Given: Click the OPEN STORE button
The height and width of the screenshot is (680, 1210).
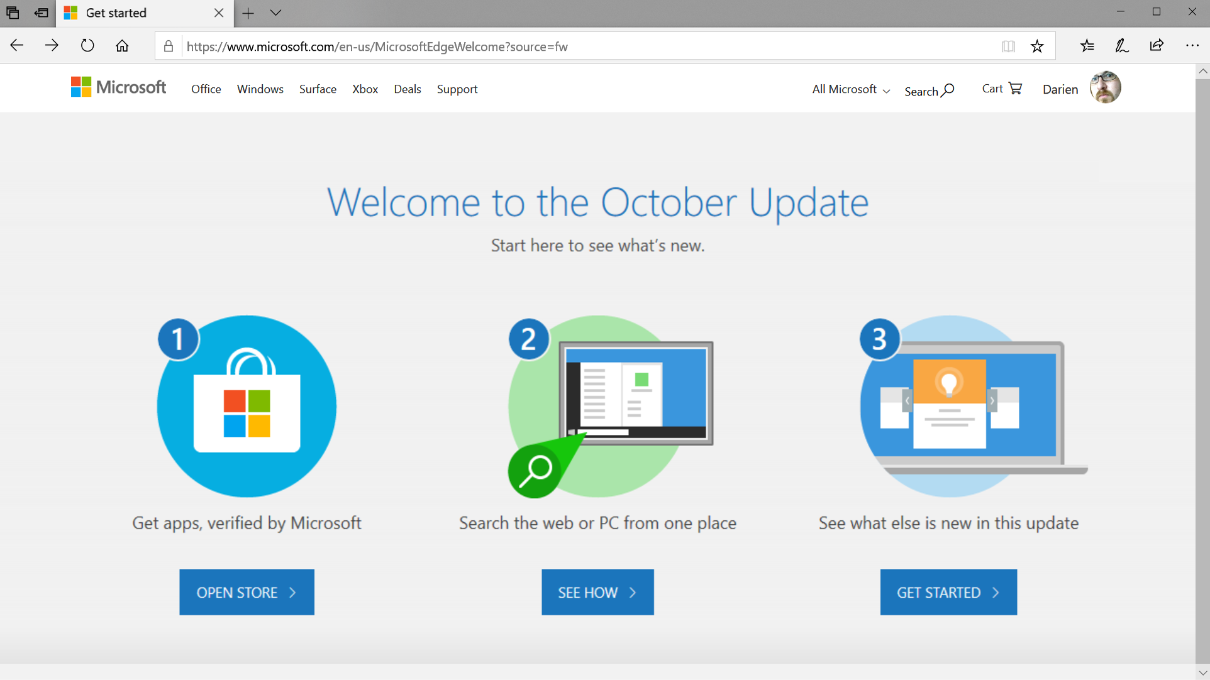Looking at the screenshot, I should pyautogui.click(x=247, y=592).
